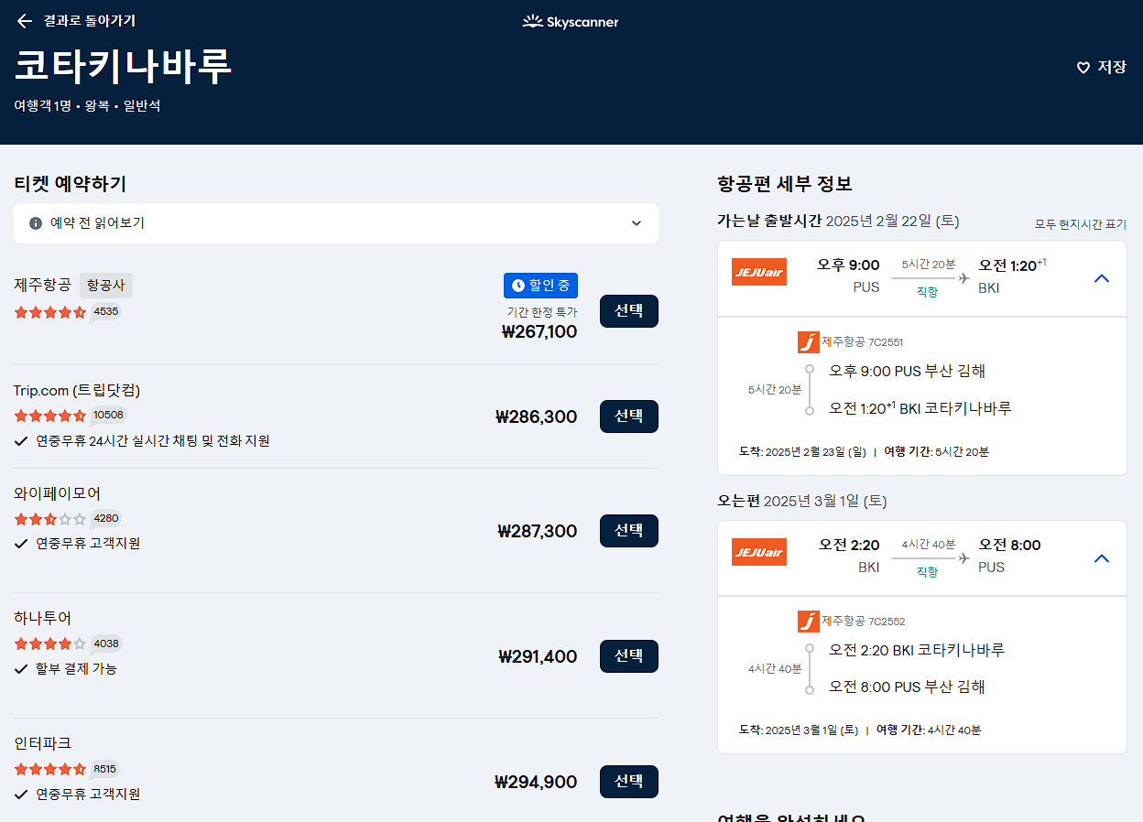Image resolution: width=1143 pixels, height=822 pixels.
Task: Select the Trip.com ₩286,300 offer
Action: (x=628, y=416)
